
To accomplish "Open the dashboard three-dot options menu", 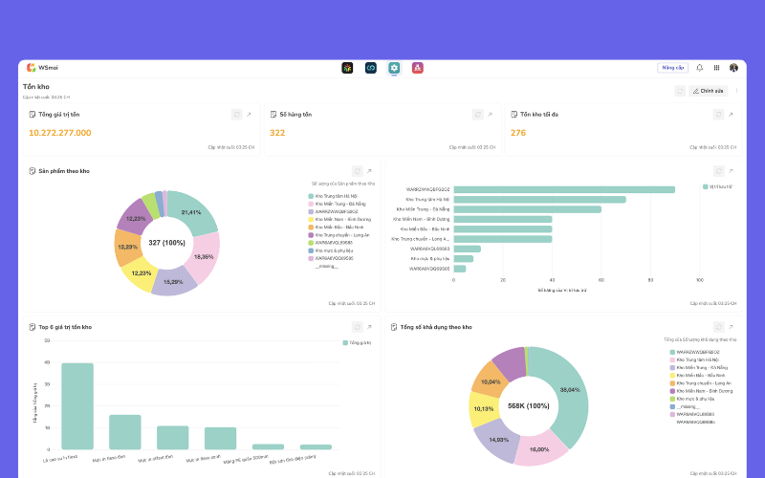I will (736, 91).
